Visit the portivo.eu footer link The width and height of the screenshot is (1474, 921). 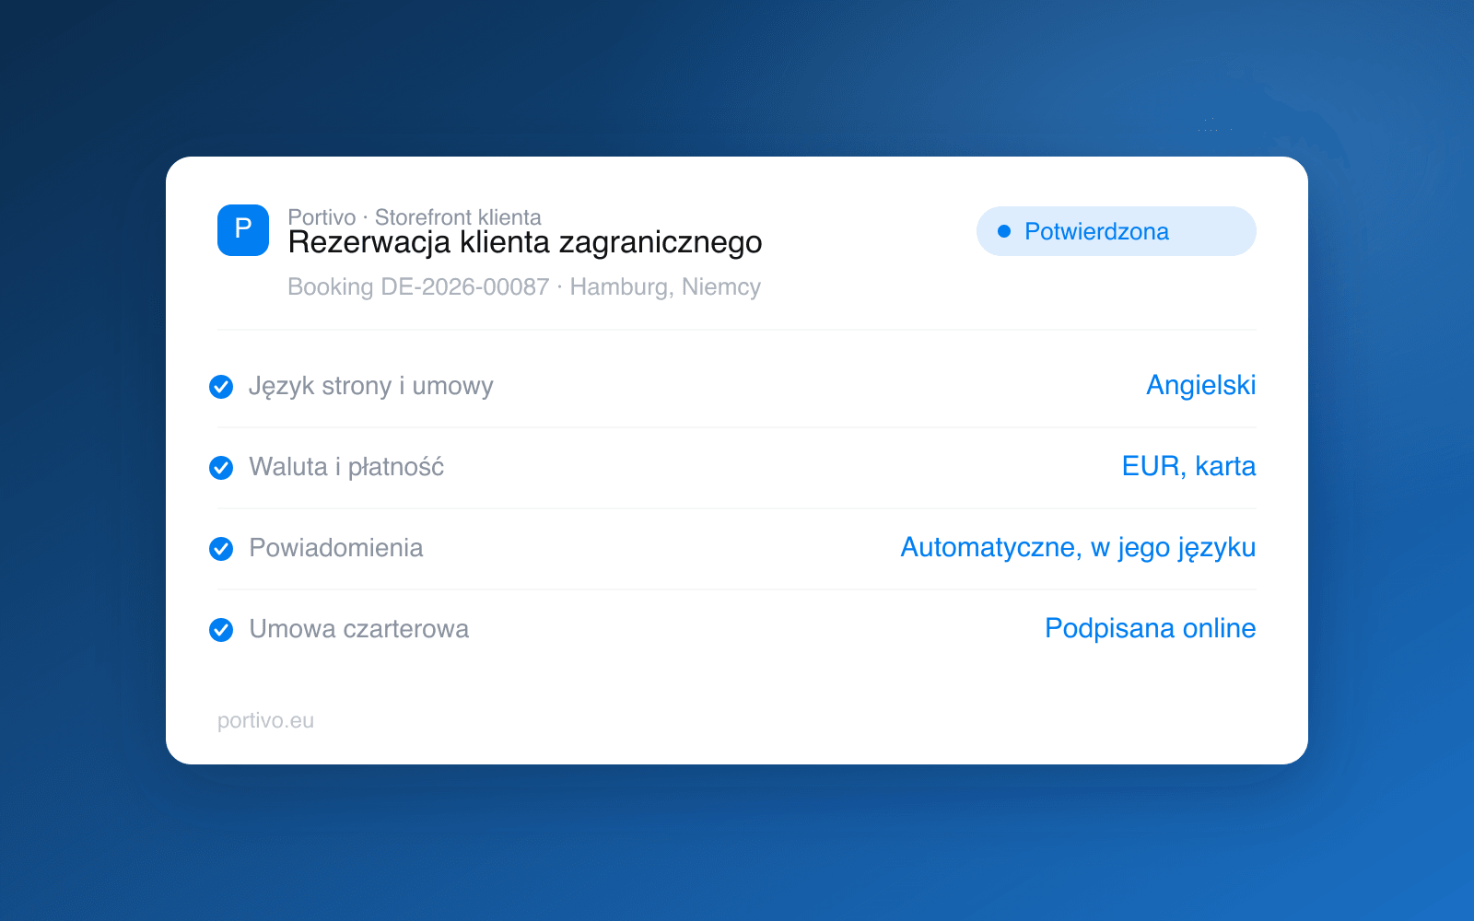[x=265, y=720]
